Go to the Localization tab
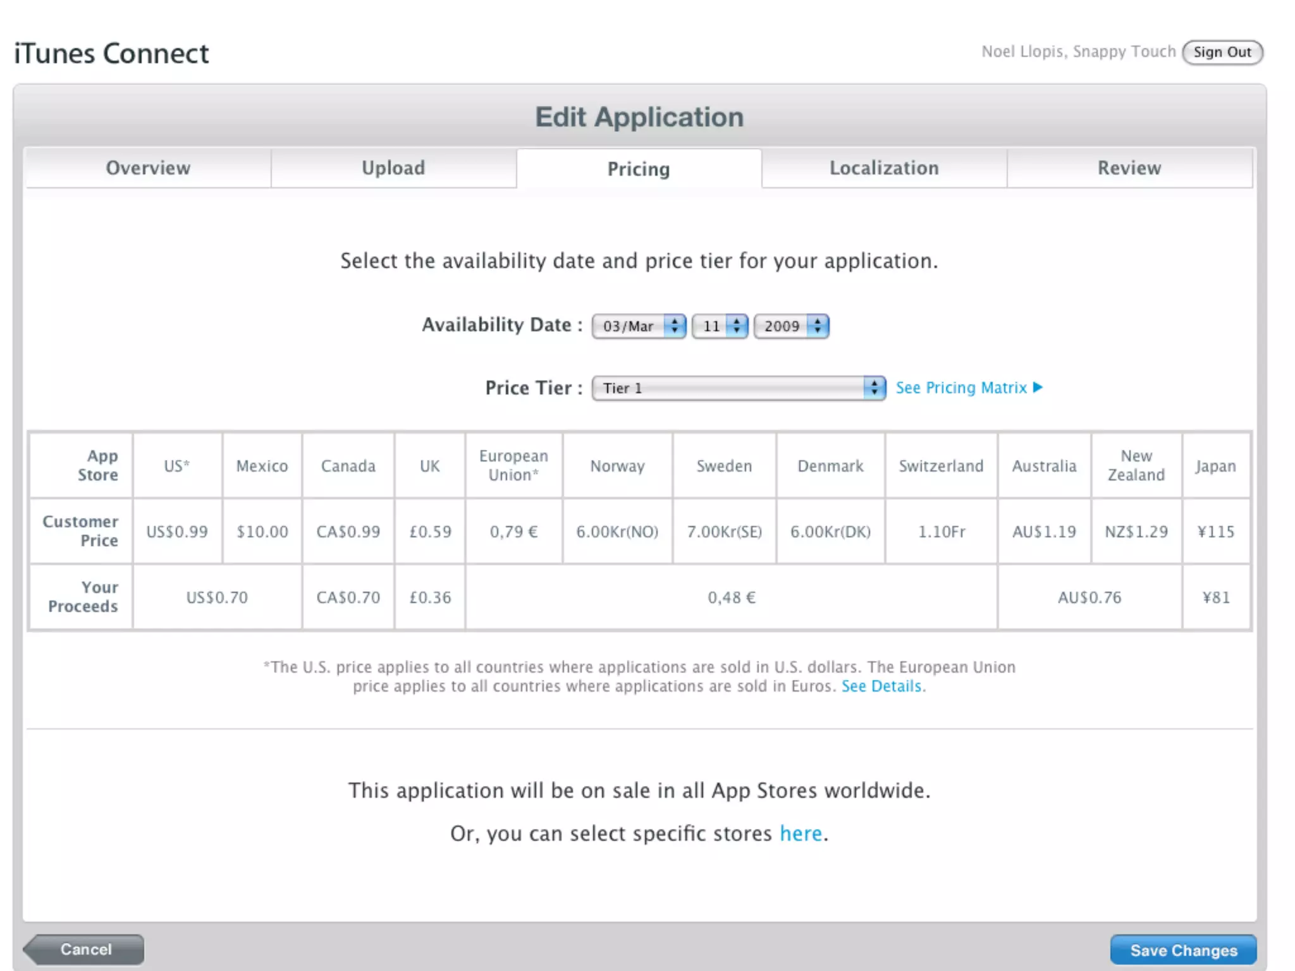The height and width of the screenshot is (971, 1295). coord(884,168)
